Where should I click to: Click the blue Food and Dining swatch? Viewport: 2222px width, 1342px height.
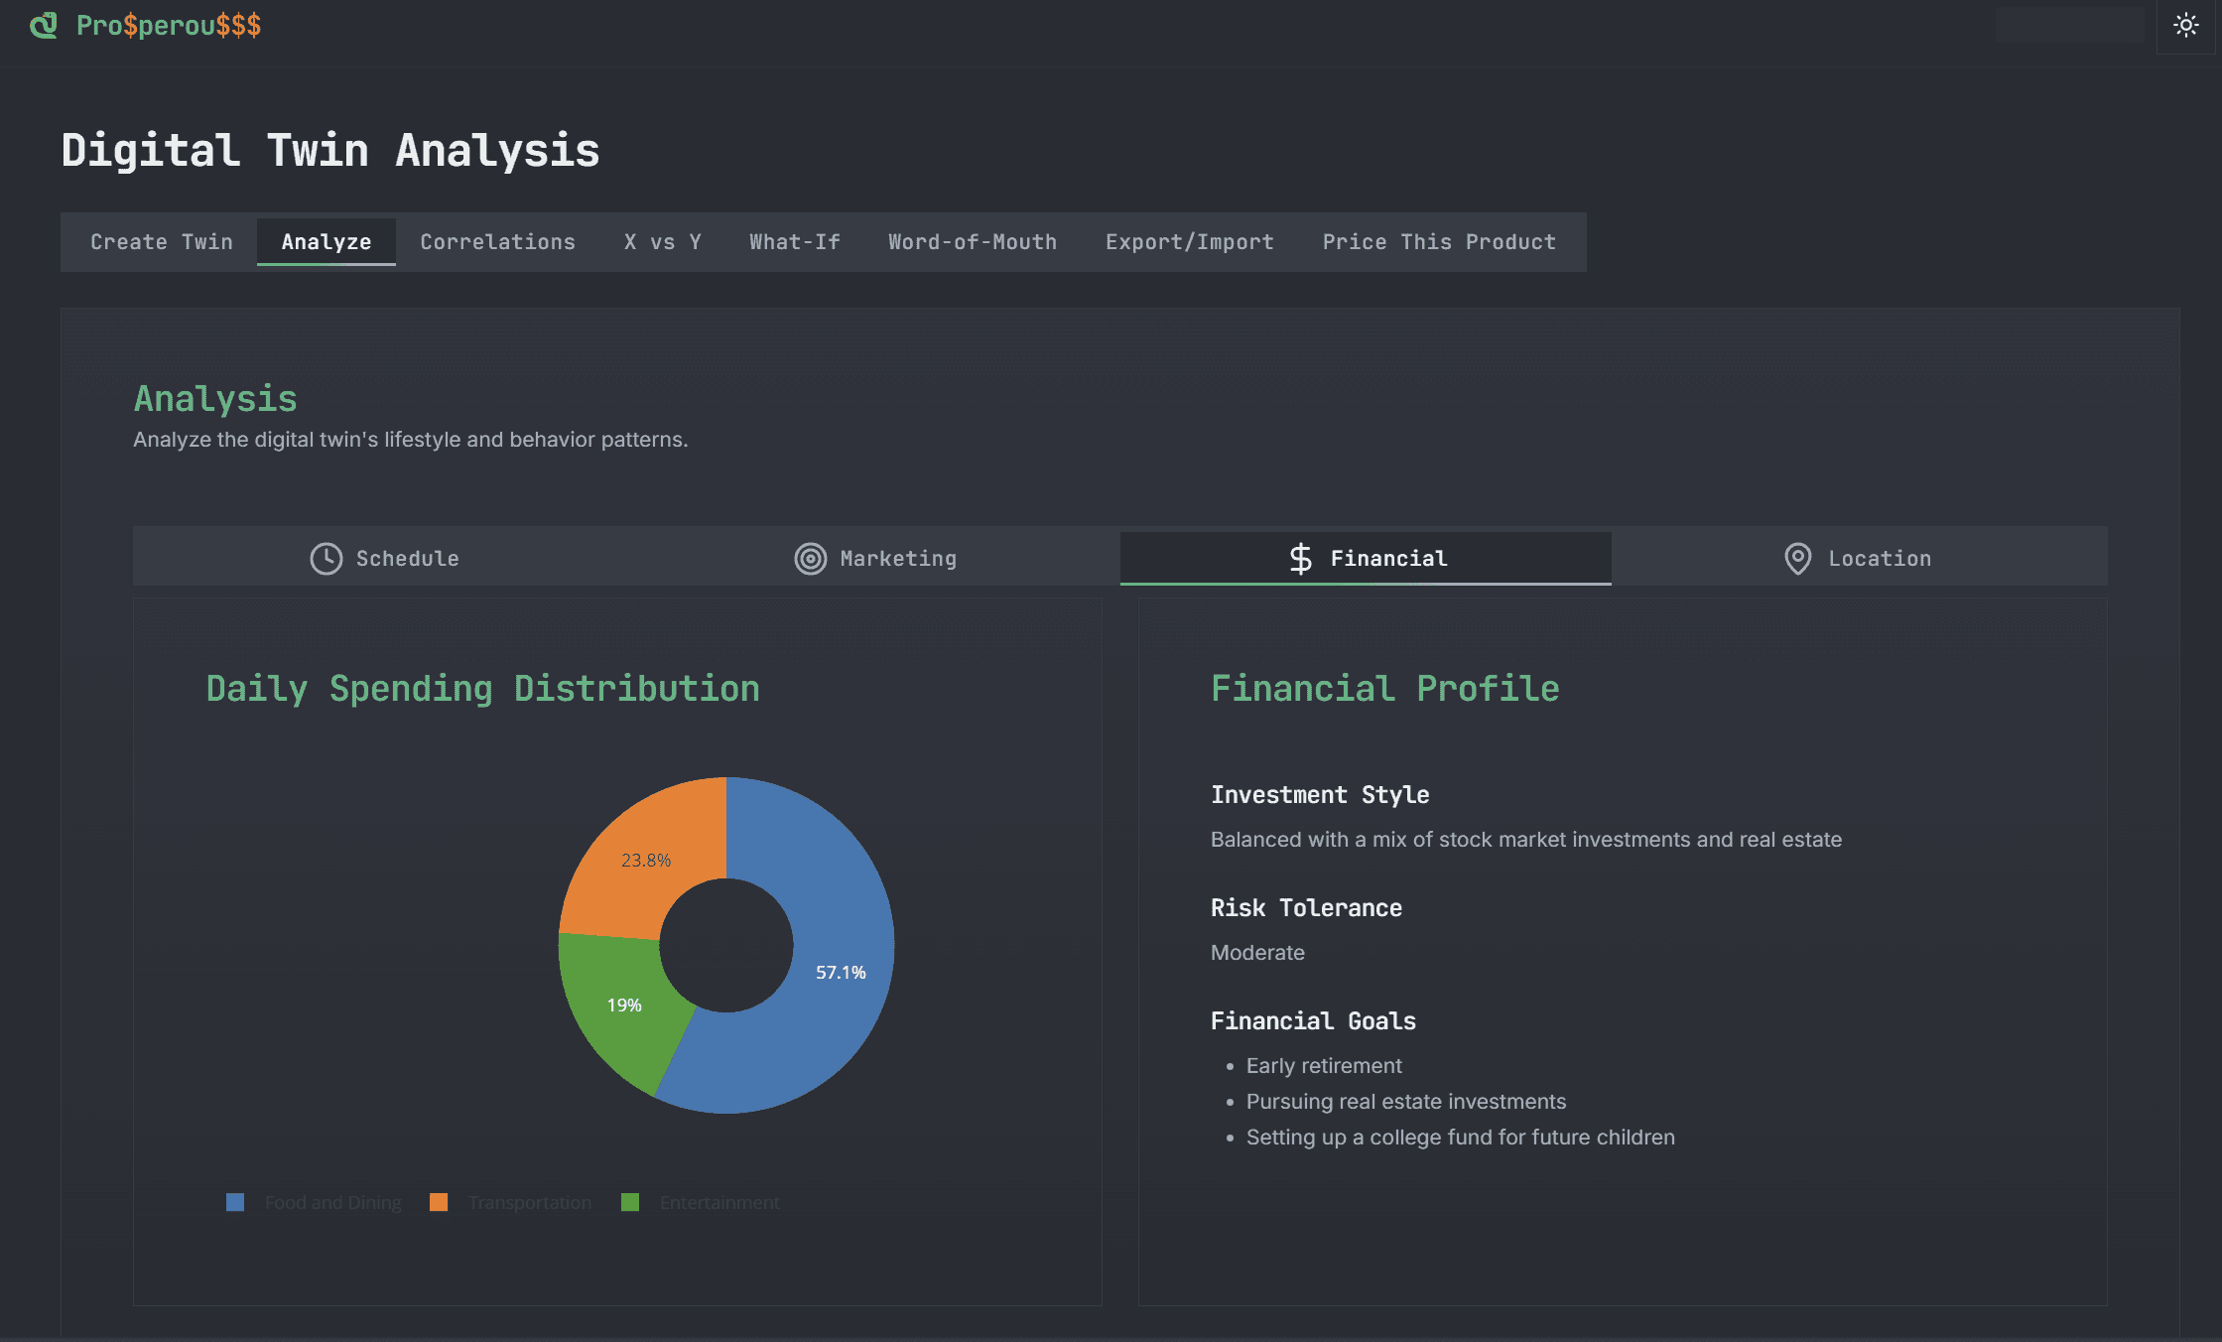(235, 1203)
